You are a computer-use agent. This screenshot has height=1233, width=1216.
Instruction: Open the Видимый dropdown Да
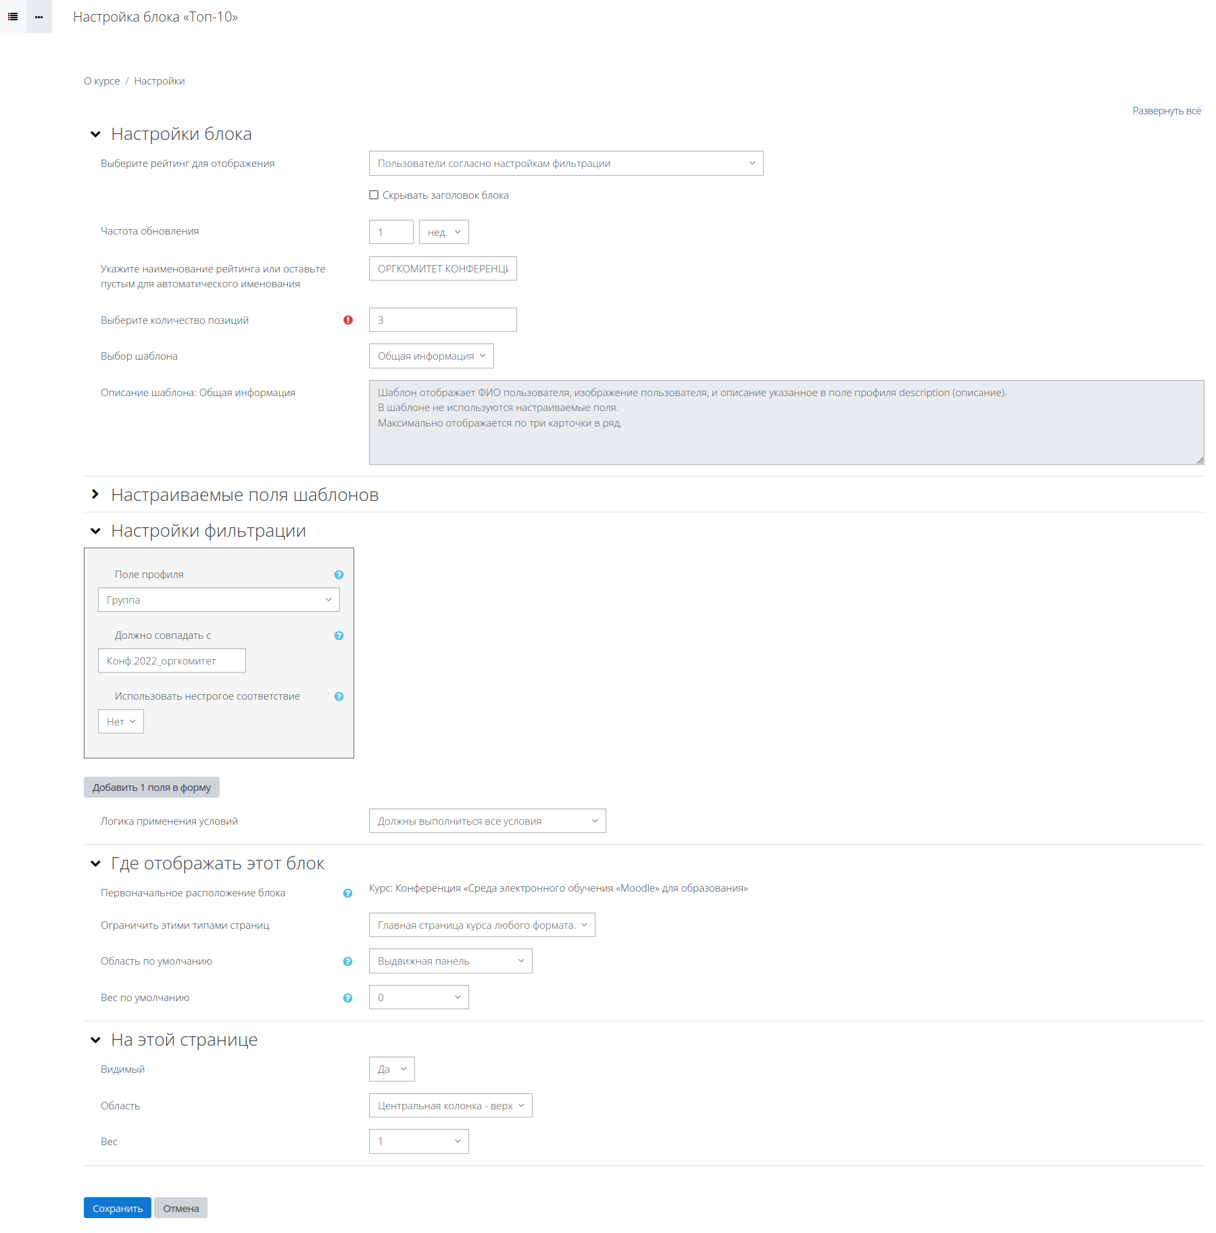392,1069
